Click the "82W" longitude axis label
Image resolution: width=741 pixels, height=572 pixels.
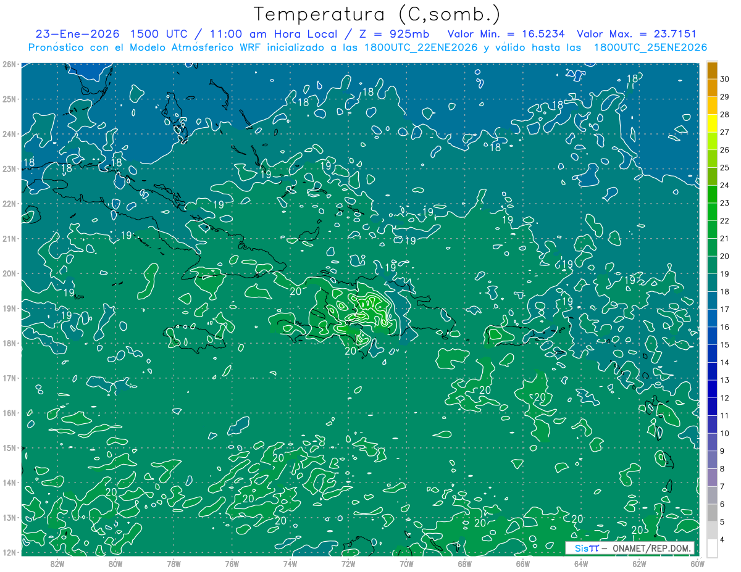click(57, 563)
